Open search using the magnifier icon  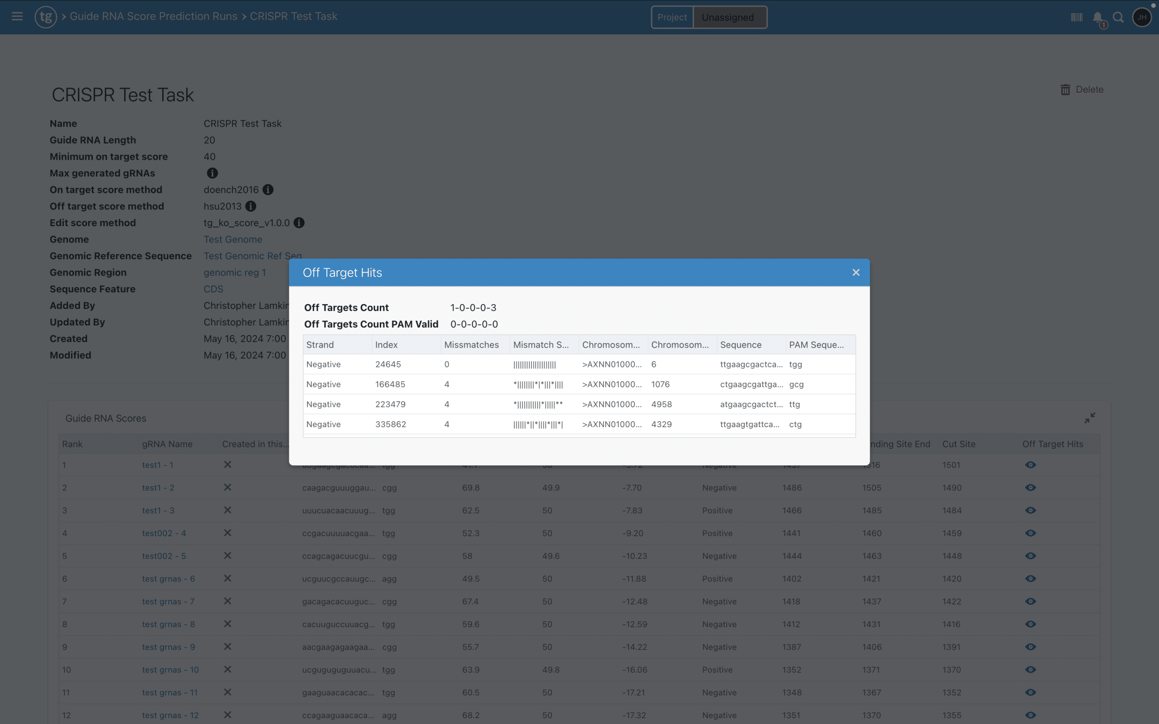tap(1119, 17)
